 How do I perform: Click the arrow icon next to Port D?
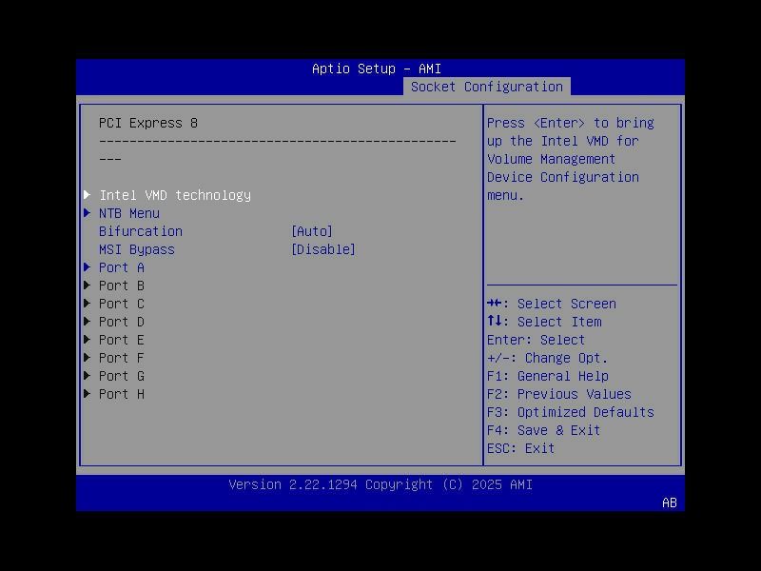[88, 322]
